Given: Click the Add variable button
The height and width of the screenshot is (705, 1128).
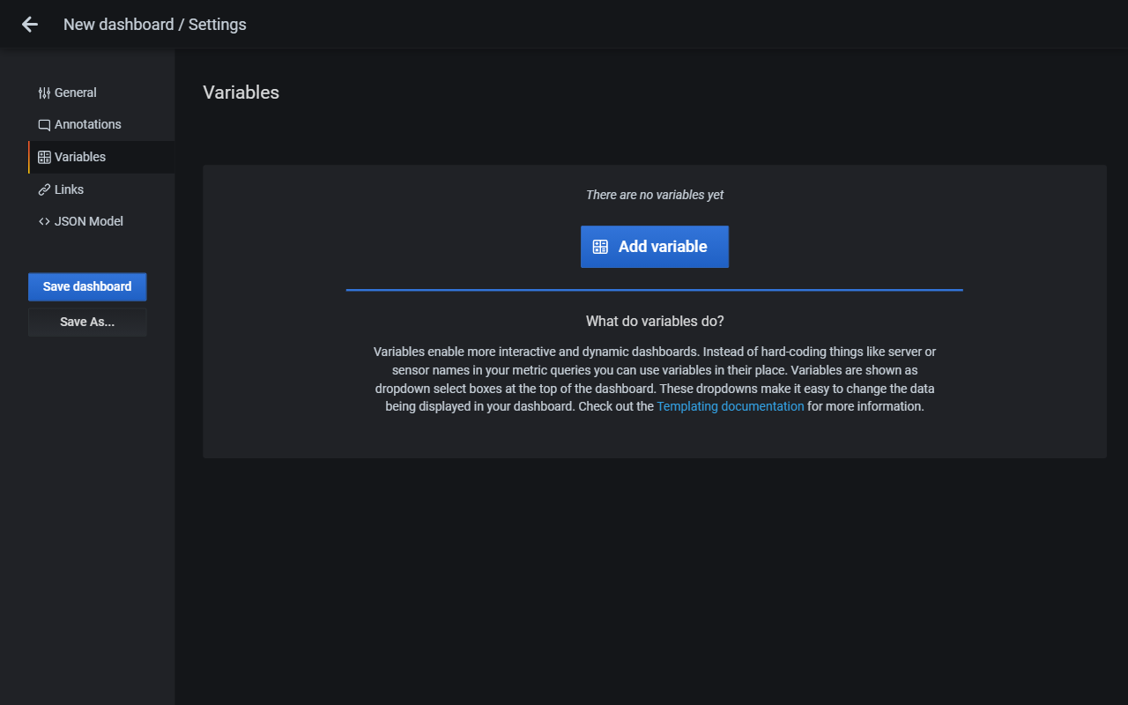Looking at the screenshot, I should pos(655,247).
